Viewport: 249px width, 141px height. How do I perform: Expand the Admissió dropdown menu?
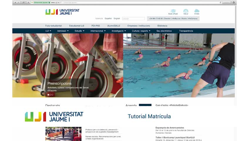pyautogui.click(x=63, y=31)
